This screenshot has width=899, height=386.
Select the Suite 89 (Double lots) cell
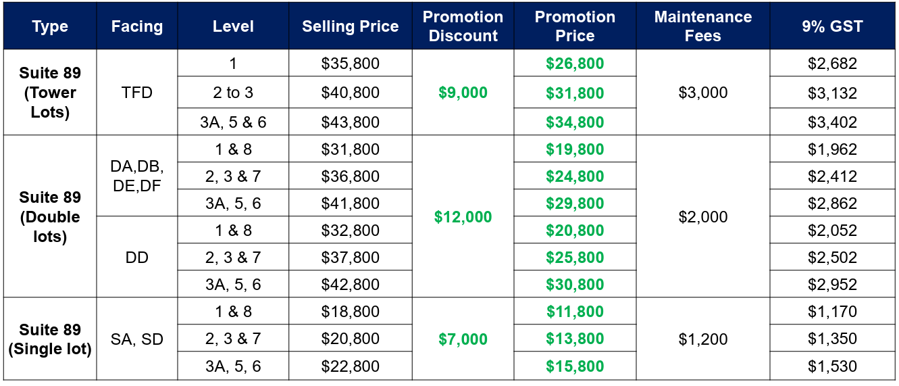pyautogui.click(x=50, y=216)
